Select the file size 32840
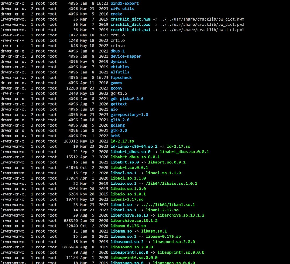 tap(72, 226)
